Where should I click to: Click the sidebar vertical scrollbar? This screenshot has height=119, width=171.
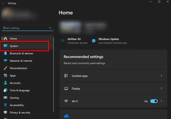coord(53,75)
